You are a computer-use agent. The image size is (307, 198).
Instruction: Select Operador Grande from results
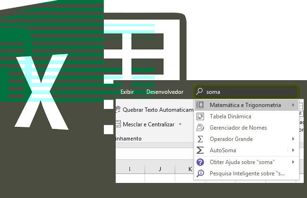click(247, 139)
